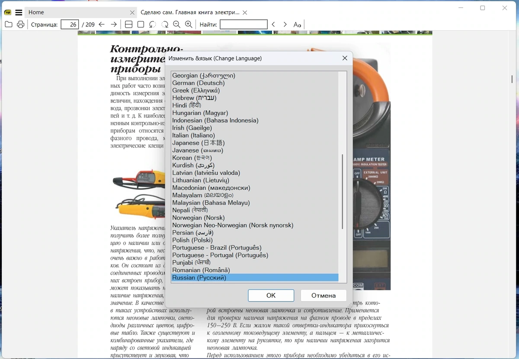This screenshot has width=519, height=359.
Task: Select Kurdish language entry
Action: tap(255, 165)
